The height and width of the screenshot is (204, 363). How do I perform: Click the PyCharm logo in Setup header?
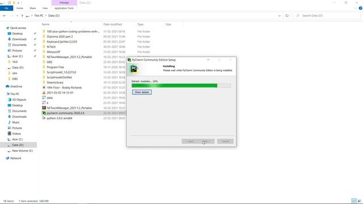click(134, 69)
